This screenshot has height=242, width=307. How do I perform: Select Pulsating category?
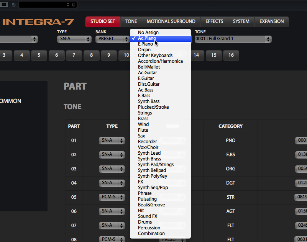[x=160, y=199]
